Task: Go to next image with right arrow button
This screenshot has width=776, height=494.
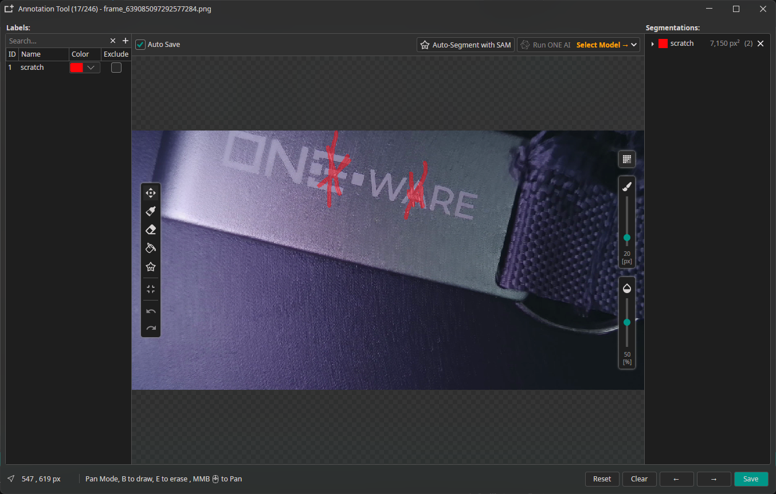Action: pyautogui.click(x=714, y=479)
